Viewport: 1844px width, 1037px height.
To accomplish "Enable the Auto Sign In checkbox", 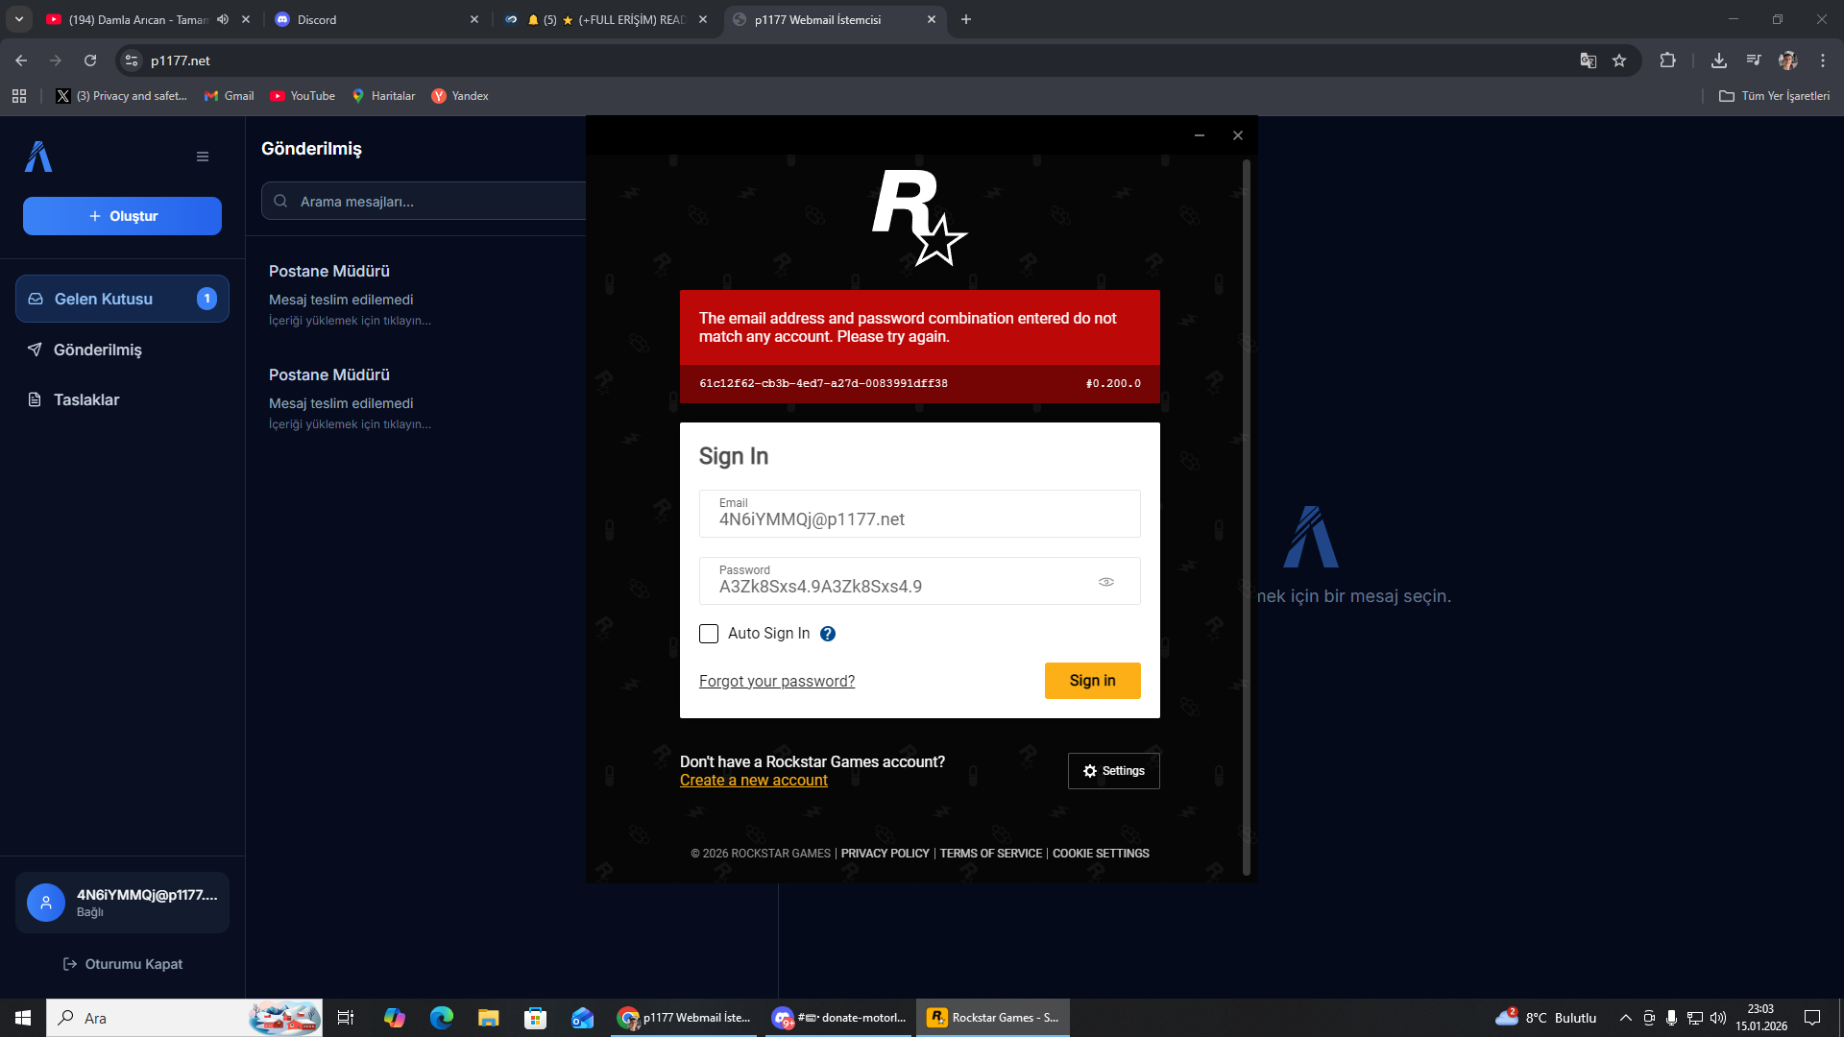I will [x=709, y=634].
